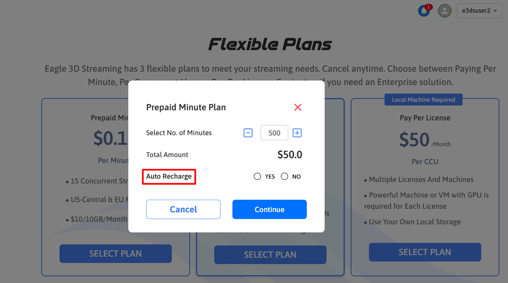Click SELECT PLAN in the middle plan card
508x283 pixels.
point(270,255)
